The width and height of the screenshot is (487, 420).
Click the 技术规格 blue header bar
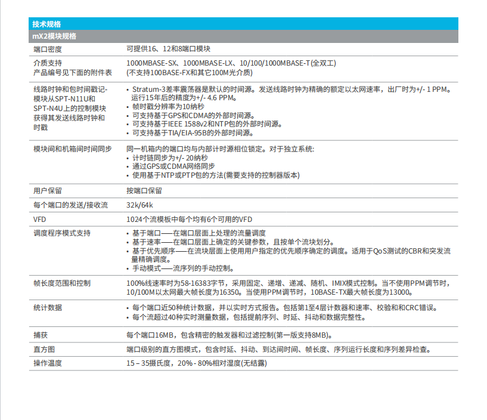pyautogui.click(x=244, y=24)
